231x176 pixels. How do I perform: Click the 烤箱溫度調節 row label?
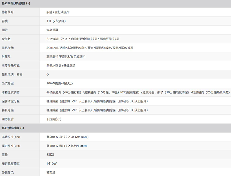tap(10, 92)
